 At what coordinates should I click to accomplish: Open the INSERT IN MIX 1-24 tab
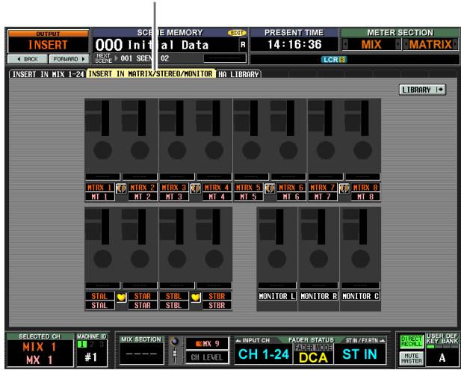coord(48,74)
